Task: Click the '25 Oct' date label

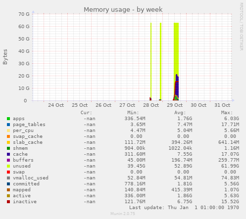Action: (80, 105)
